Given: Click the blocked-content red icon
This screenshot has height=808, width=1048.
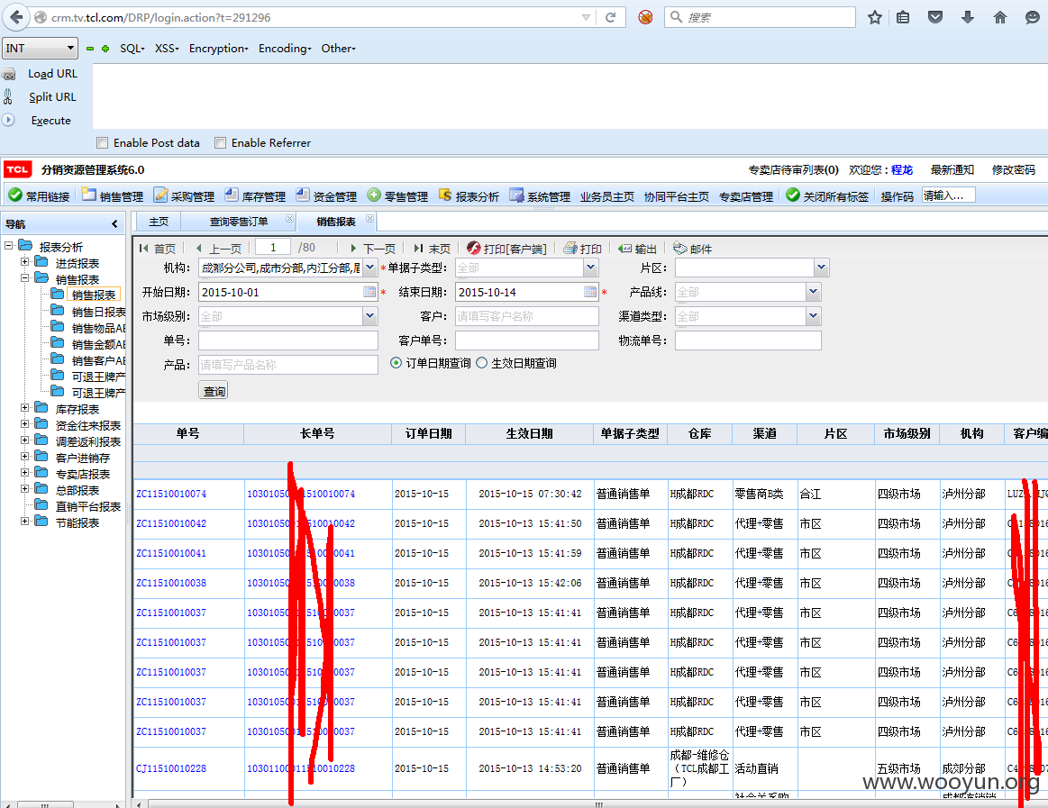Looking at the screenshot, I should tap(645, 17).
